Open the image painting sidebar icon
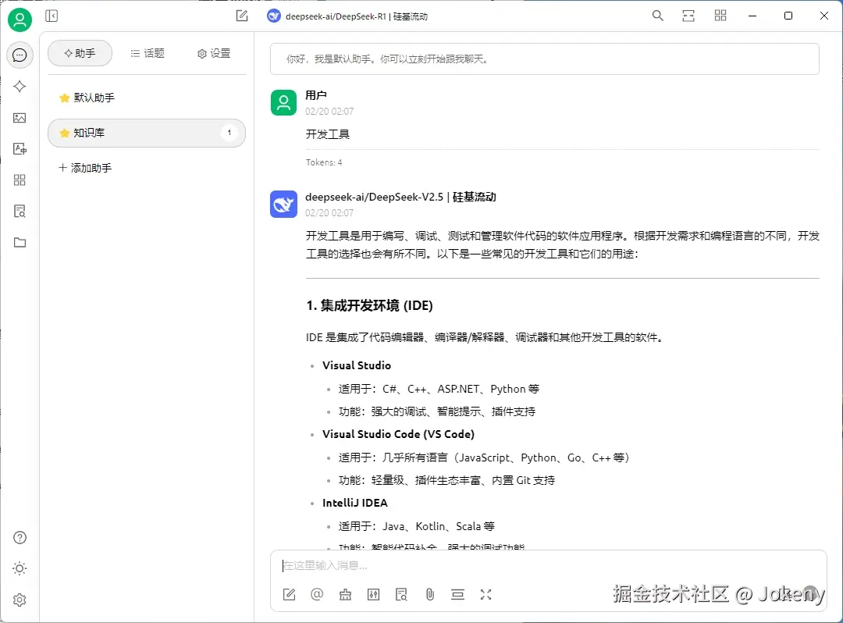843x623 pixels. 20,118
